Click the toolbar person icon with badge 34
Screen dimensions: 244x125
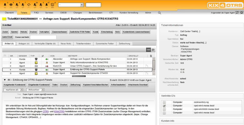[x=35, y=5]
